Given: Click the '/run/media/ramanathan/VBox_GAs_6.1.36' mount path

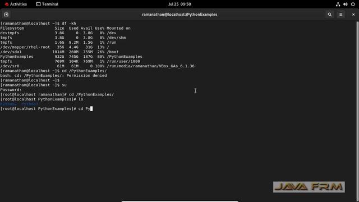Looking at the screenshot, I should (150, 66).
